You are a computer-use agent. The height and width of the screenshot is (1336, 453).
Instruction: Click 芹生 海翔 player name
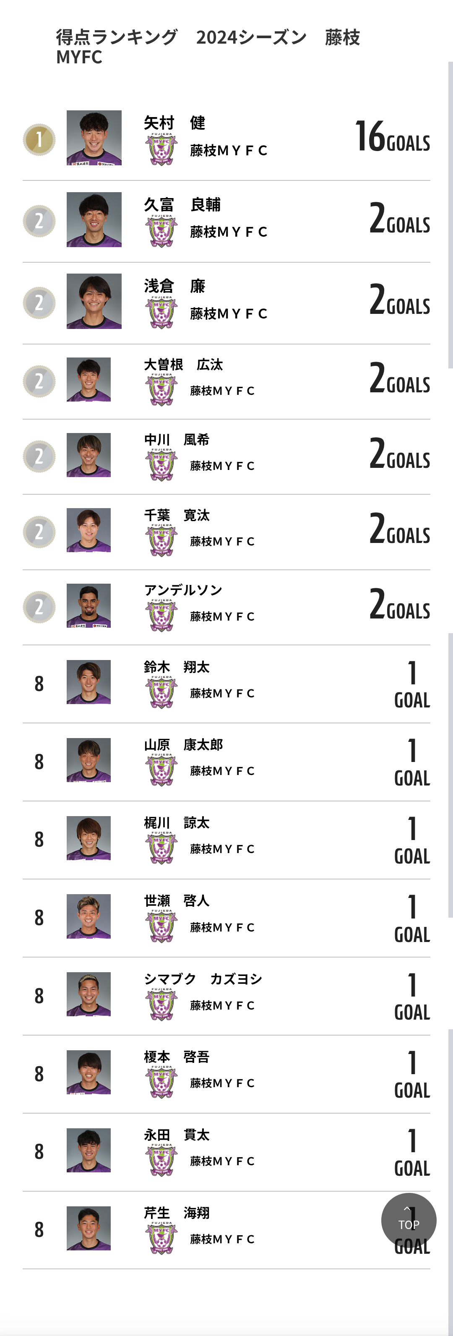[x=177, y=1213]
